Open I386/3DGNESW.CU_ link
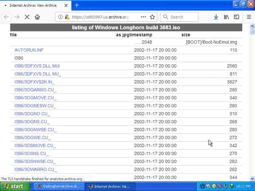 35,106
